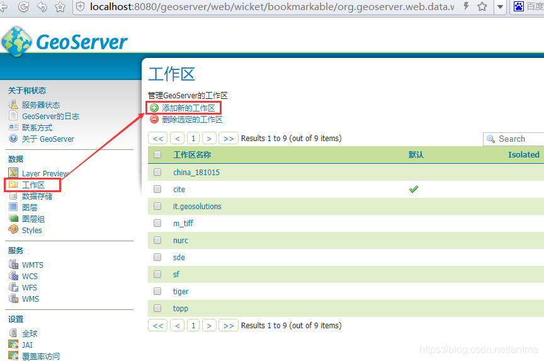
Task: Click the WFS service icon
Action: (x=13, y=287)
